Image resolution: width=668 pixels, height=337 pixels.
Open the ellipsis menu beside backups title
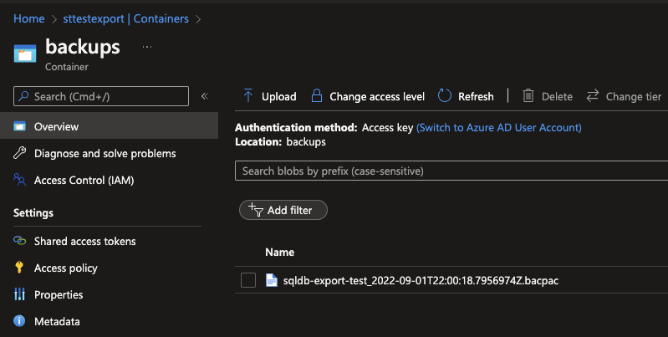coord(147,47)
